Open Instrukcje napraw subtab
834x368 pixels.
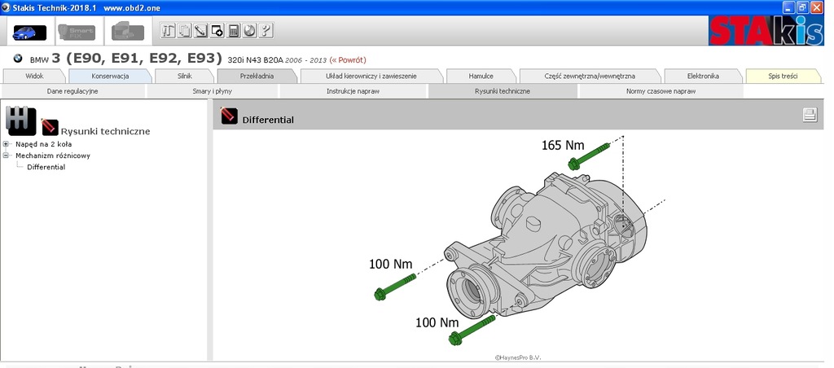(x=353, y=91)
